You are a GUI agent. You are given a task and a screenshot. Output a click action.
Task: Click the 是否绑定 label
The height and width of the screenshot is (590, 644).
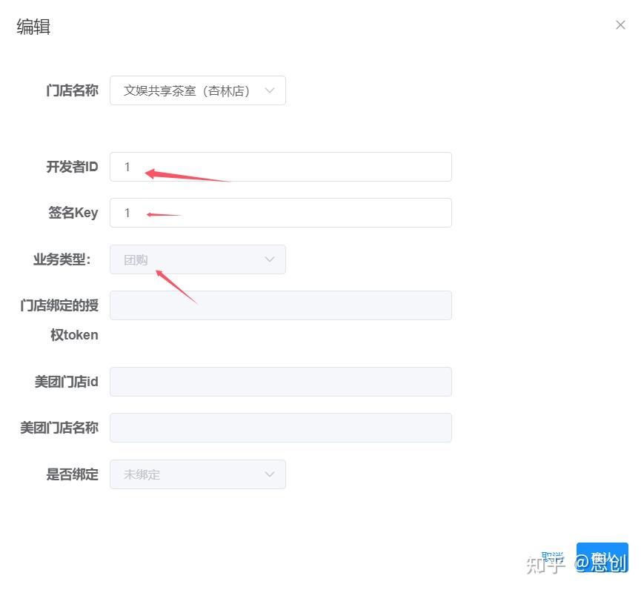pyautogui.click(x=72, y=474)
